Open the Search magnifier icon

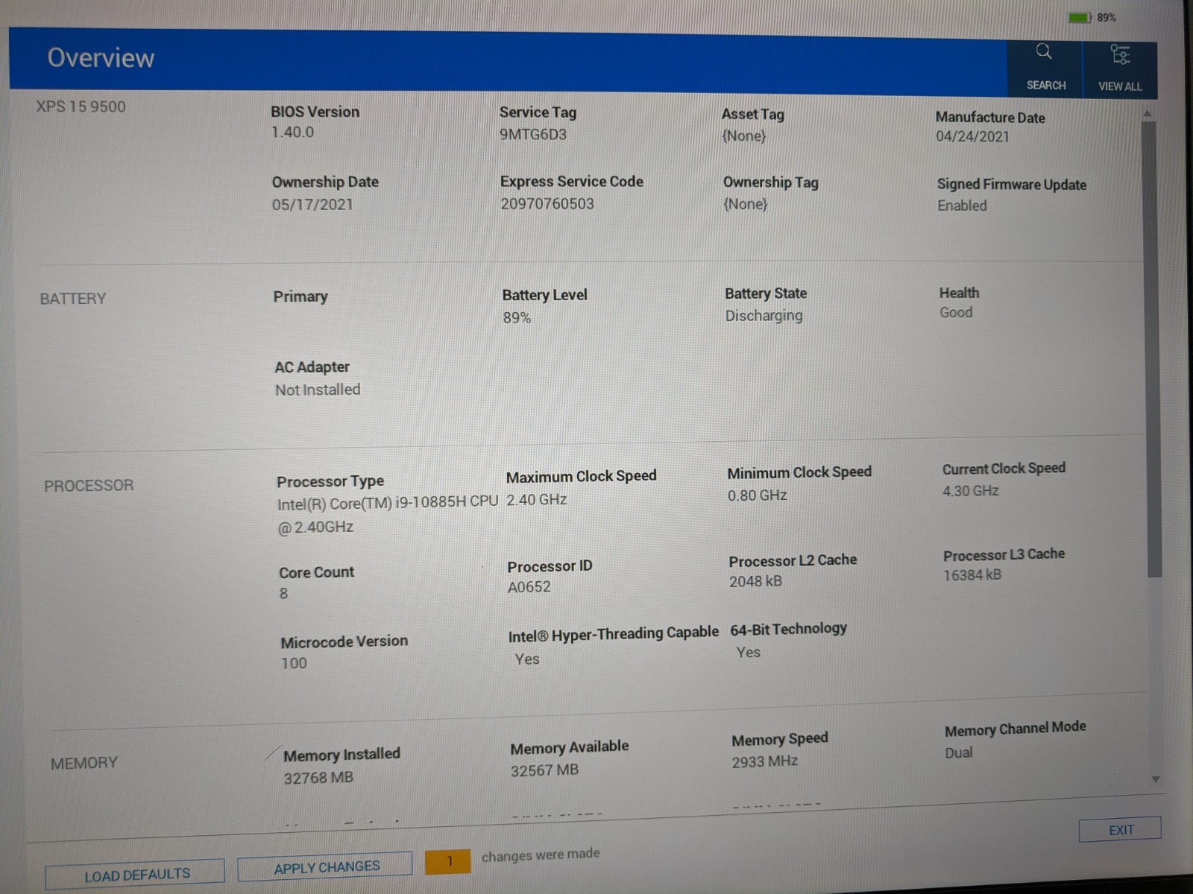1044,51
